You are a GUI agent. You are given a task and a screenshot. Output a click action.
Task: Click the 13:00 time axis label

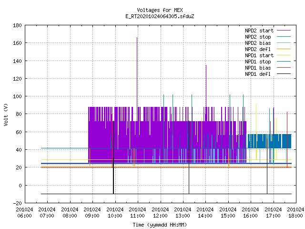pos(183,216)
